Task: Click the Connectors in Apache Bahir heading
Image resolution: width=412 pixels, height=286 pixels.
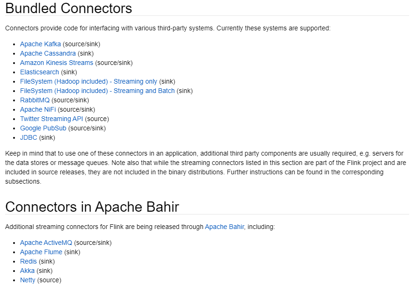Action: [92, 207]
